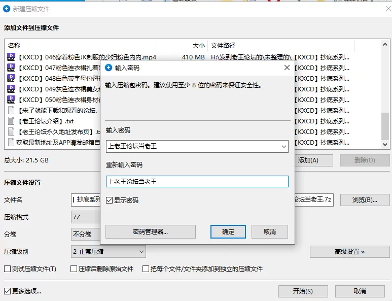The height and width of the screenshot is (301, 392).
Task: Click file path cell of 046 row
Action: [x=280, y=57]
